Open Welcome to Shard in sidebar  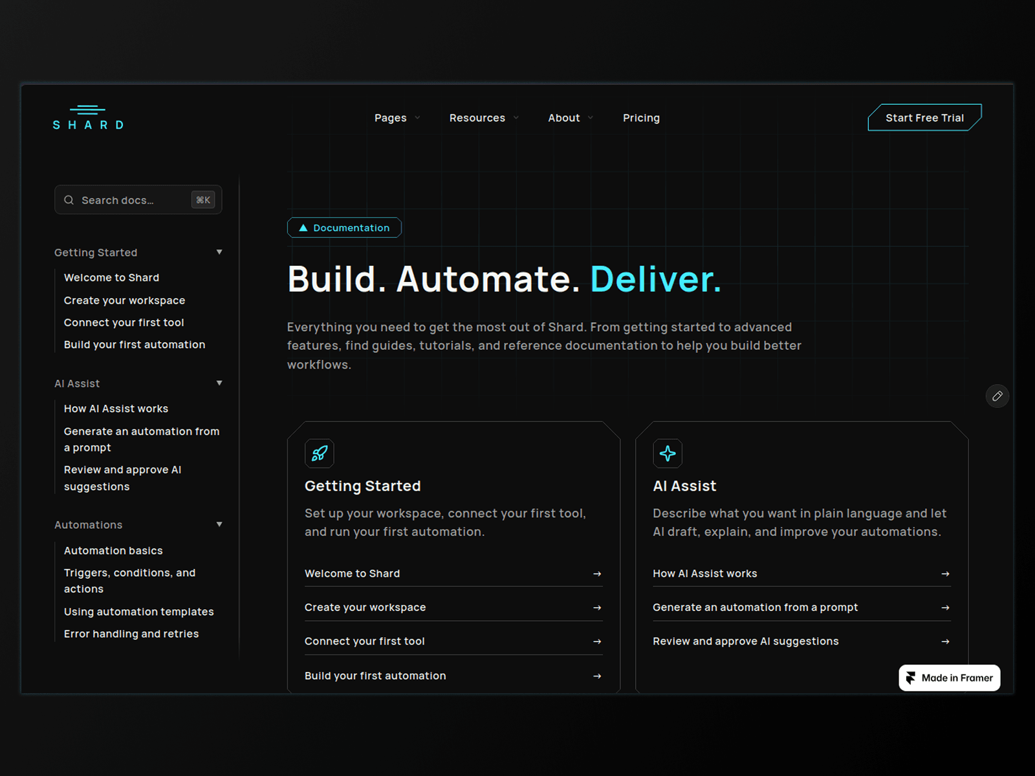(x=111, y=277)
